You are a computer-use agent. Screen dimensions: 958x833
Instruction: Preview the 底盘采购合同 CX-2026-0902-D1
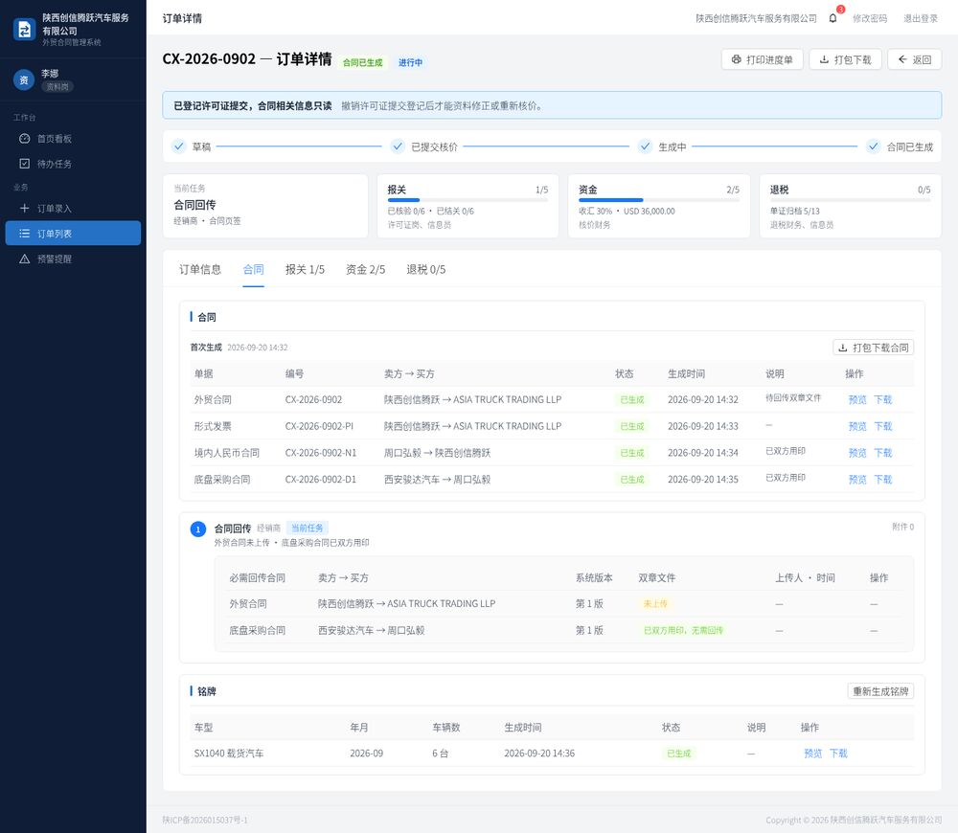857,480
